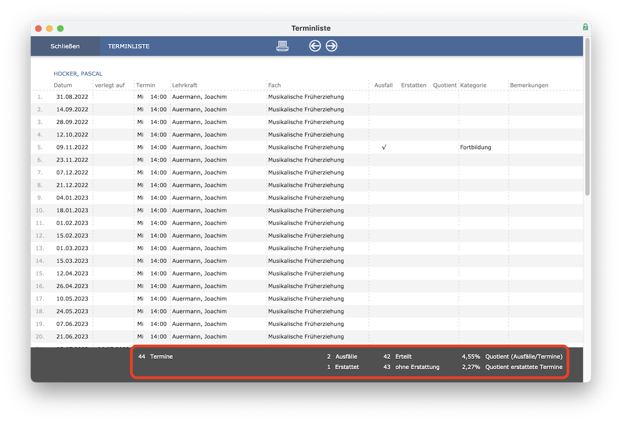
Task: Click the Ausfall column header
Action: (x=383, y=86)
